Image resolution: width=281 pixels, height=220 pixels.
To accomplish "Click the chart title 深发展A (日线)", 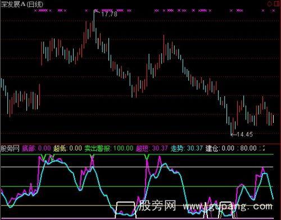I will tap(22, 4).
